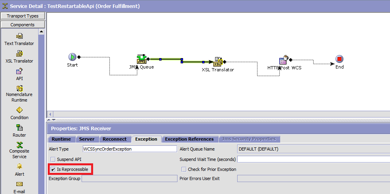
Task: Uncheck the Is Reprocessible checkbox
Action: point(53,169)
